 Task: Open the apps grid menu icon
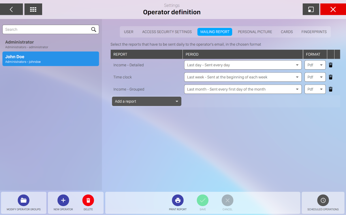33,9
